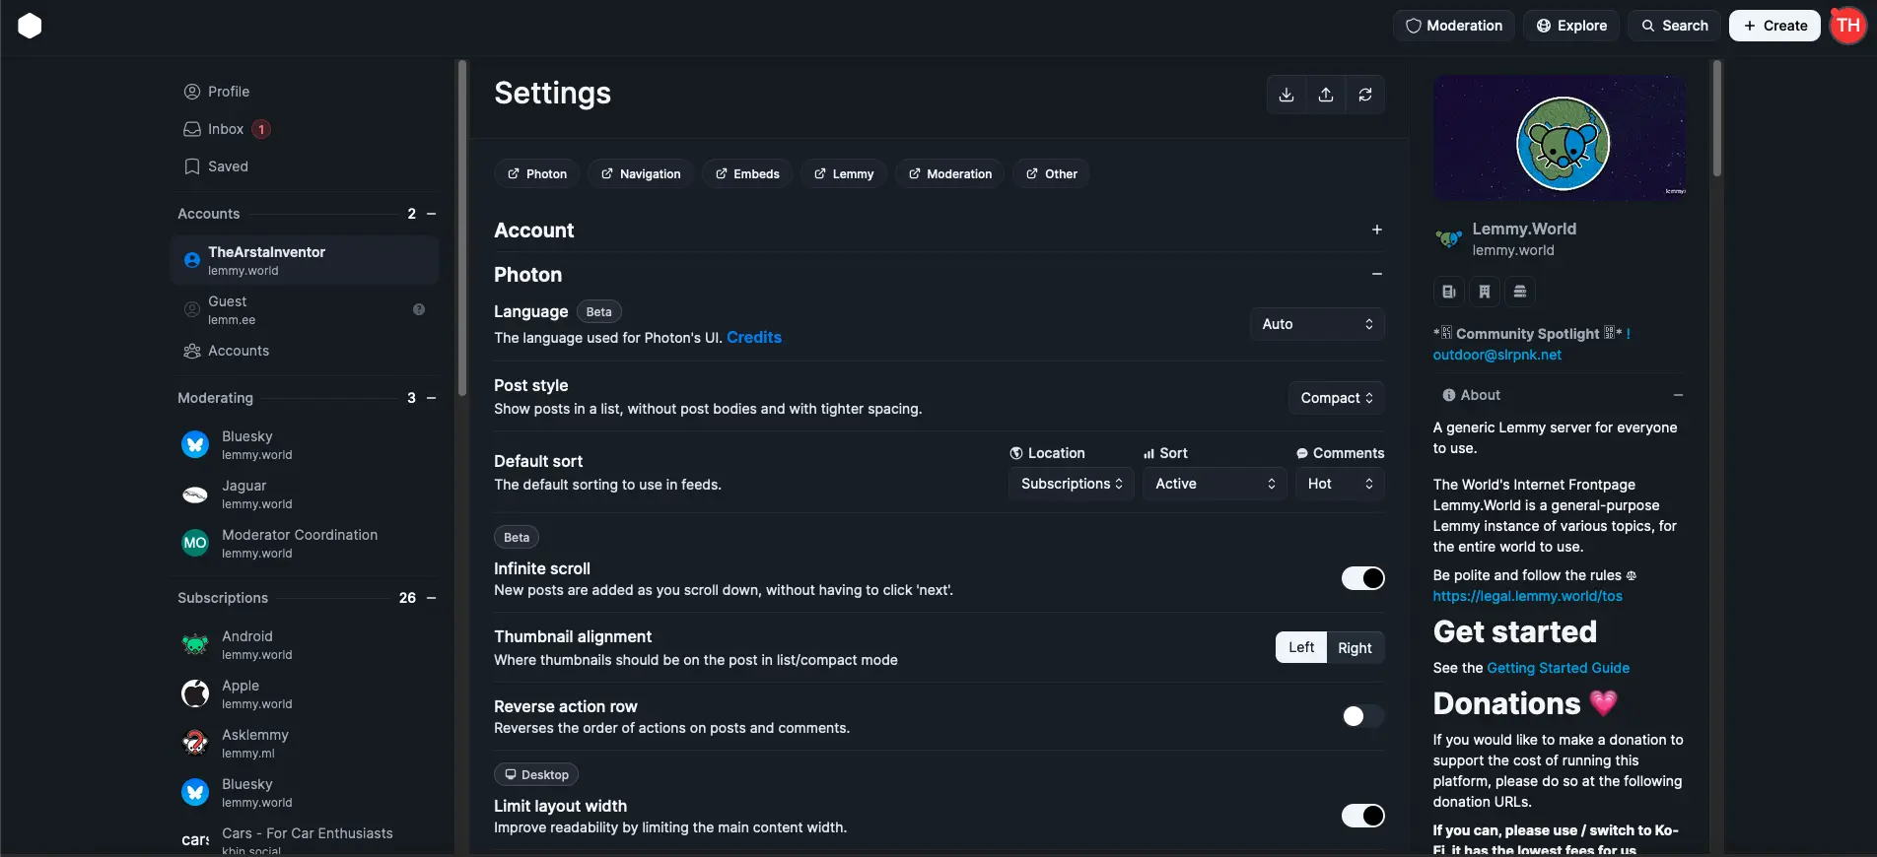The image size is (1877, 857).
Task: Click the reset settings refresh icon
Action: coord(1365,95)
